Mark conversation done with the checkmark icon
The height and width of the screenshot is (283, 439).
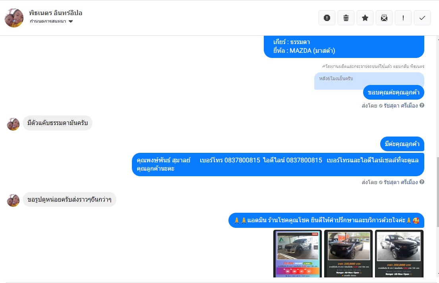[422, 18]
